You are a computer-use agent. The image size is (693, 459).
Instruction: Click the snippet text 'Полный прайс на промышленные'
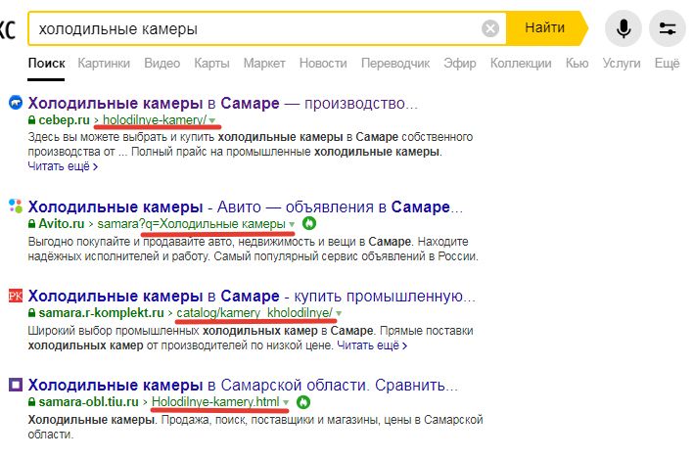pos(221,152)
